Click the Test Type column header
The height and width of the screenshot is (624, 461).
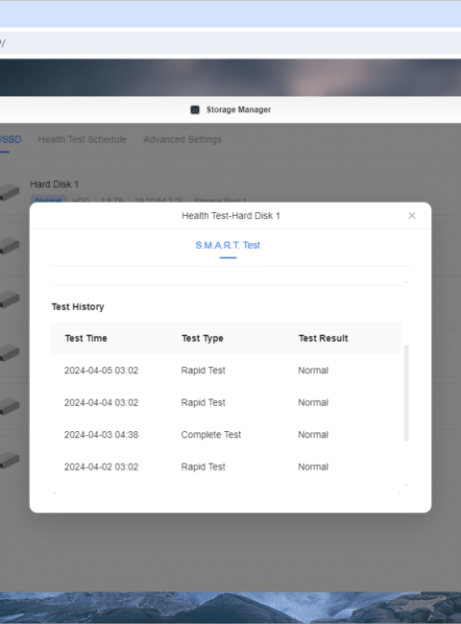tap(203, 338)
